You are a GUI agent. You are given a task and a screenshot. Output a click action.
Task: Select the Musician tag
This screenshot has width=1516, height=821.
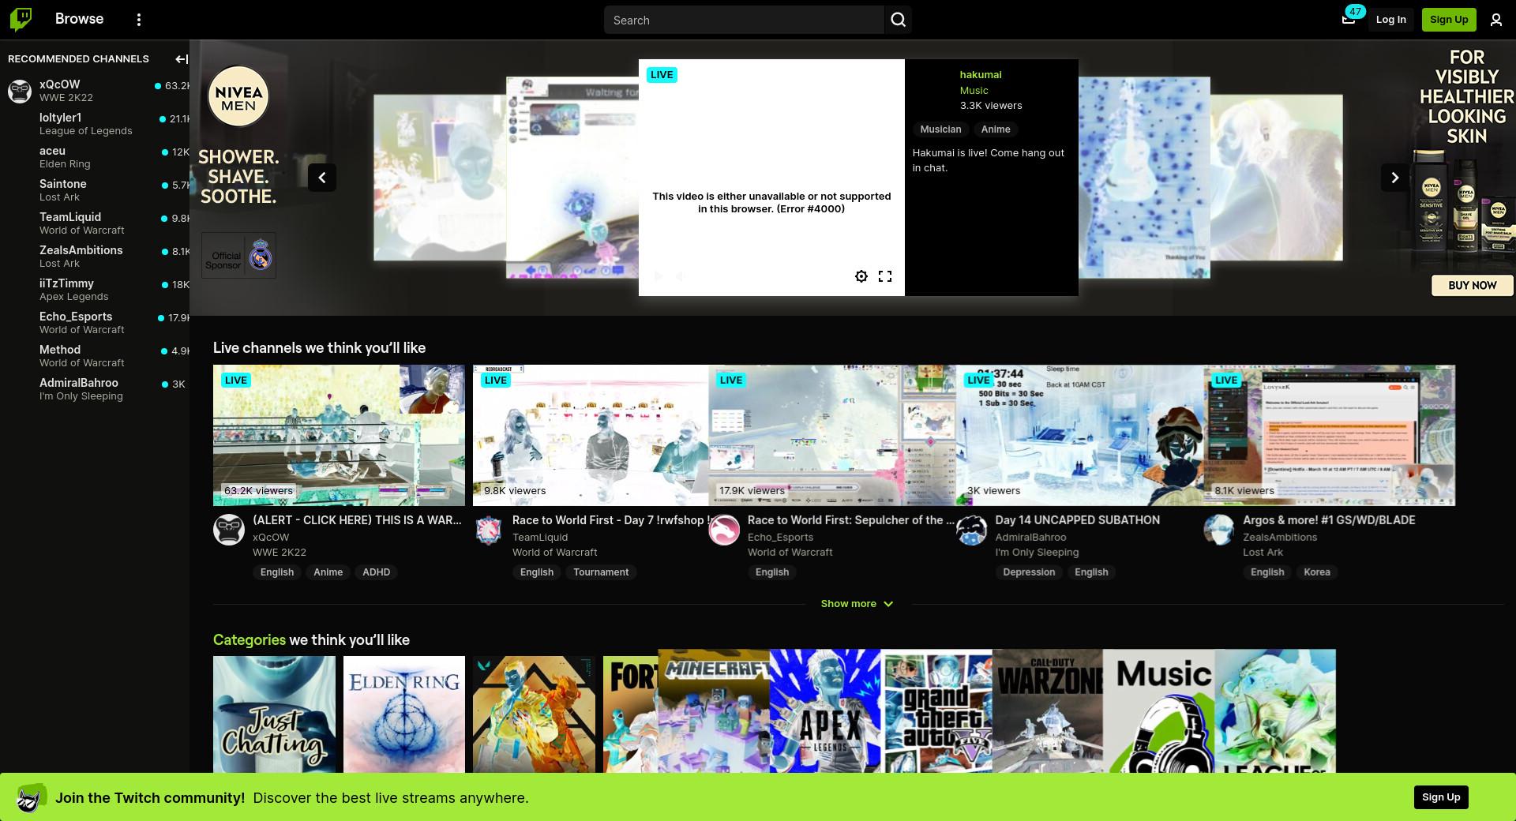pyautogui.click(x=940, y=129)
